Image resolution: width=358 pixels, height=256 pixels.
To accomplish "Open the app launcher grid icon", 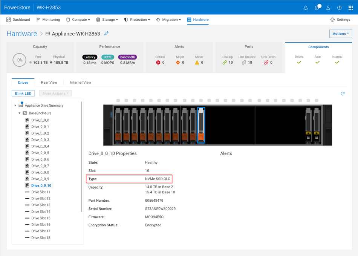I will 350,8.
